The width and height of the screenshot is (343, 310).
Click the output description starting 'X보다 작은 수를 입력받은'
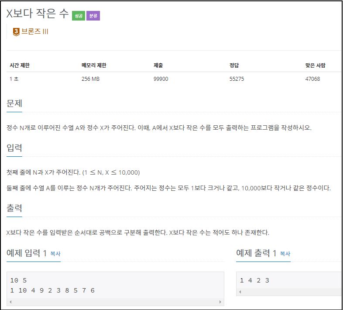tap(137, 232)
